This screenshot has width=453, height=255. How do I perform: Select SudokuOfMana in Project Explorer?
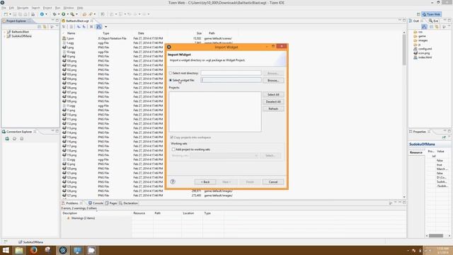point(21,36)
